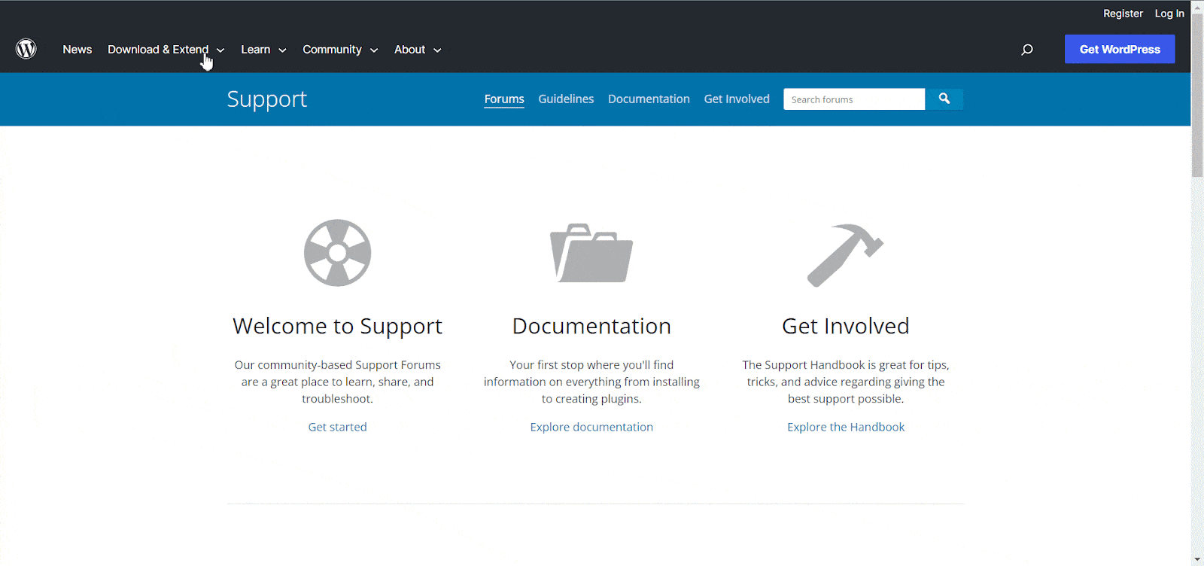1204x566 pixels.
Task: Select Documentation in the Support navigation bar
Action: pyautogui.click(x=649, y=99)
